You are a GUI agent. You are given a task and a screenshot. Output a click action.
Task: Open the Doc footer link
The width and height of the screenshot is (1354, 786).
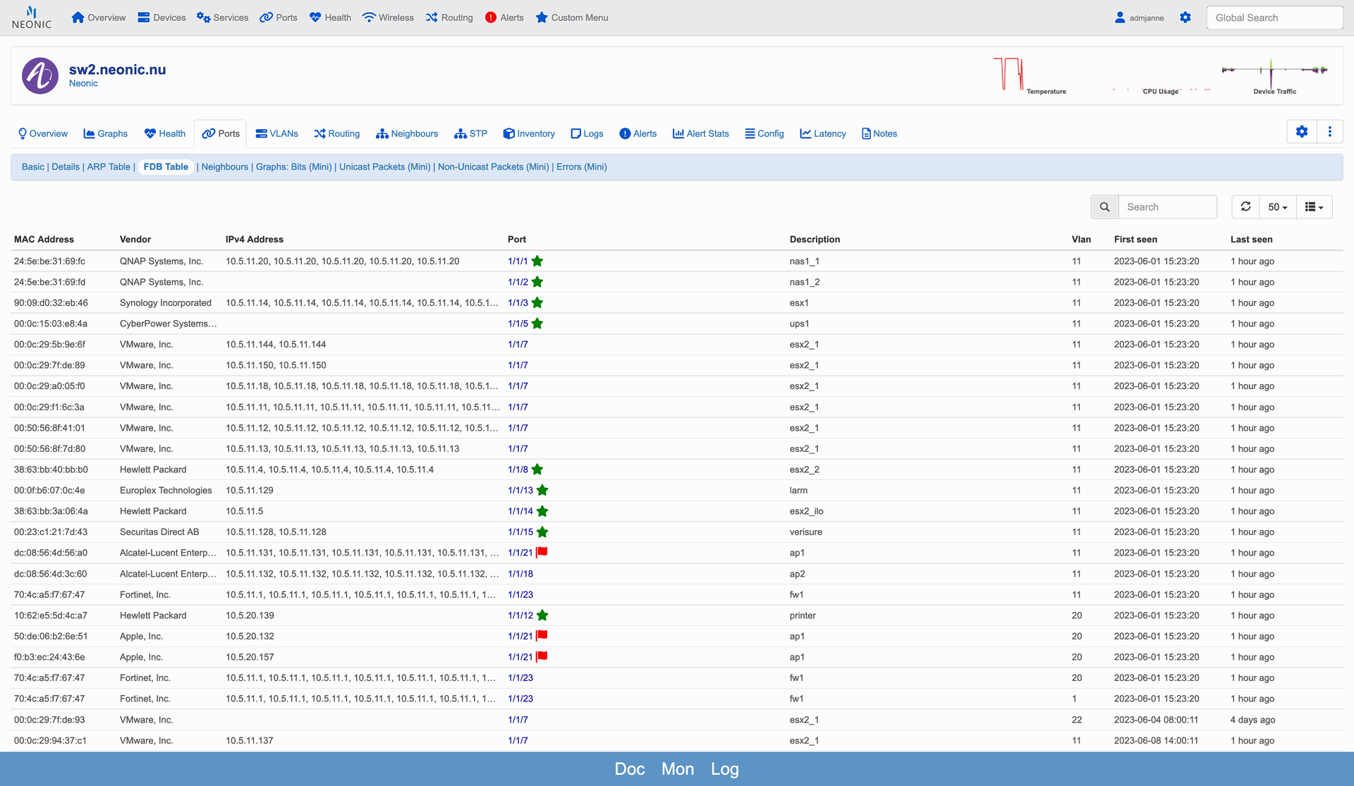630,769
